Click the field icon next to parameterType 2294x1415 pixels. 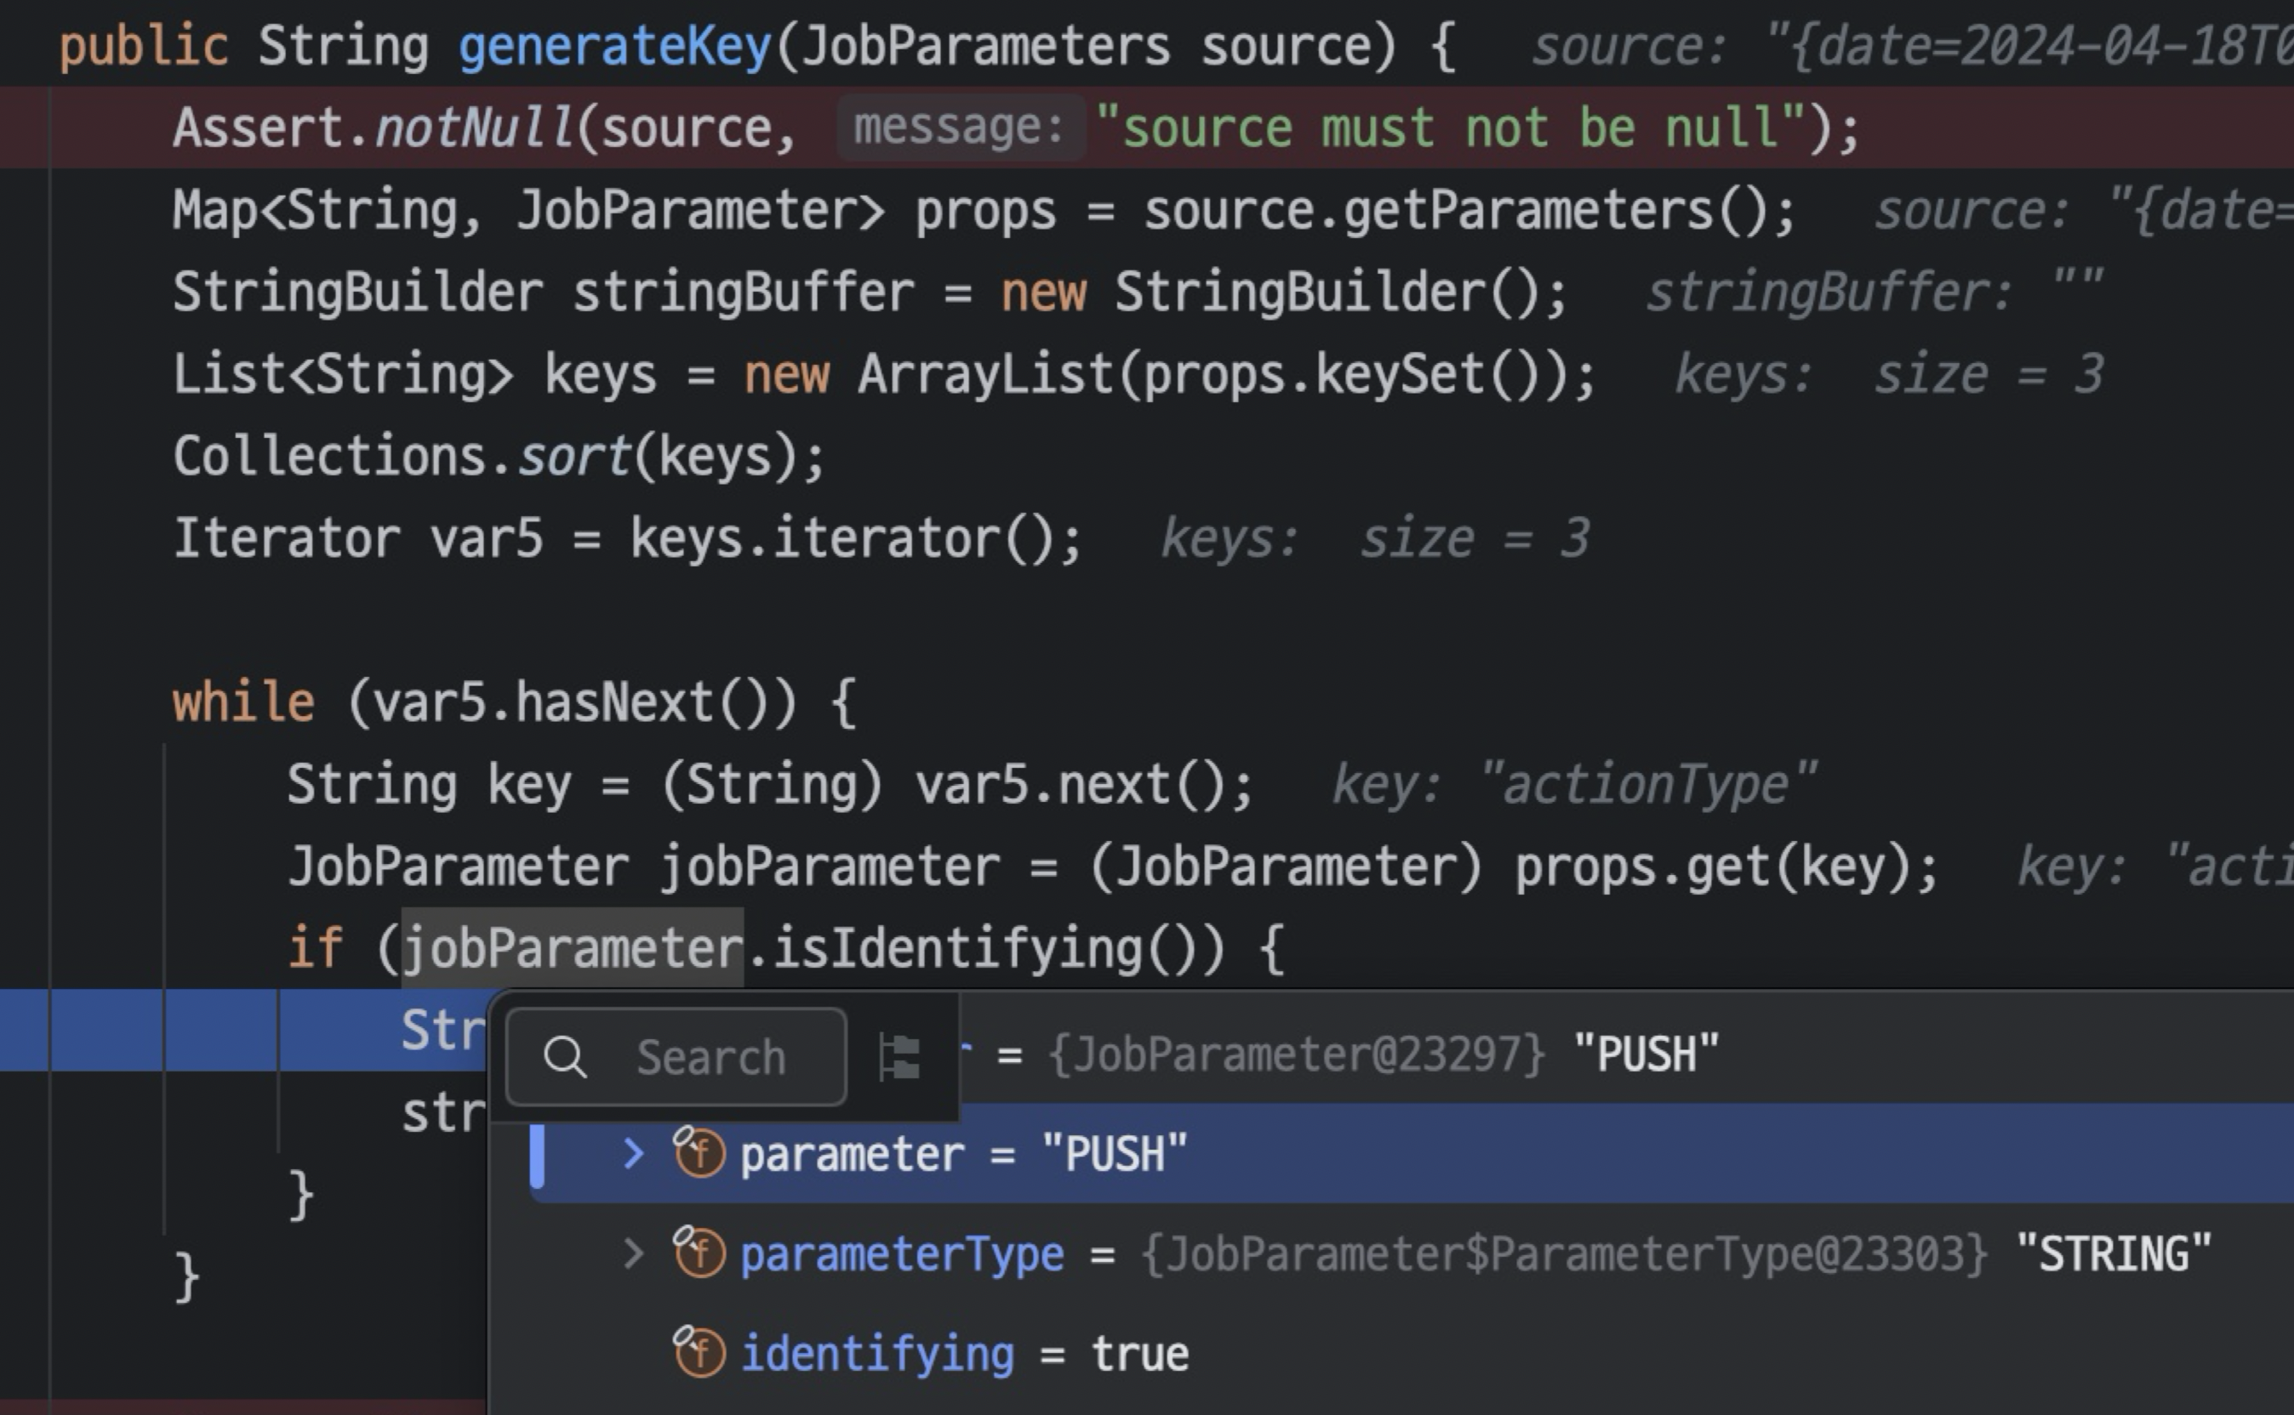699,1253
